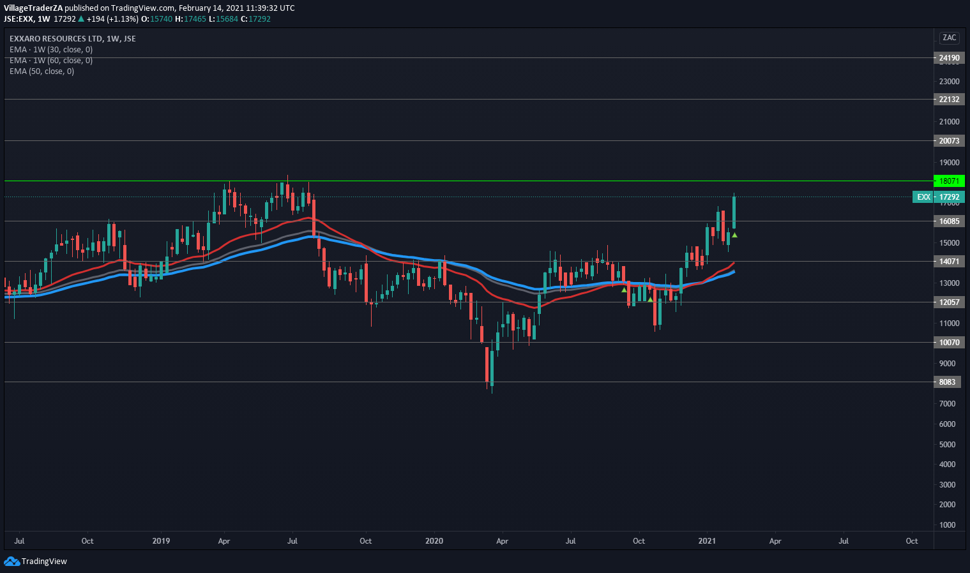Click the 24190 price level label
Screen dimensions: 970x573
click(x=949, y=58)
